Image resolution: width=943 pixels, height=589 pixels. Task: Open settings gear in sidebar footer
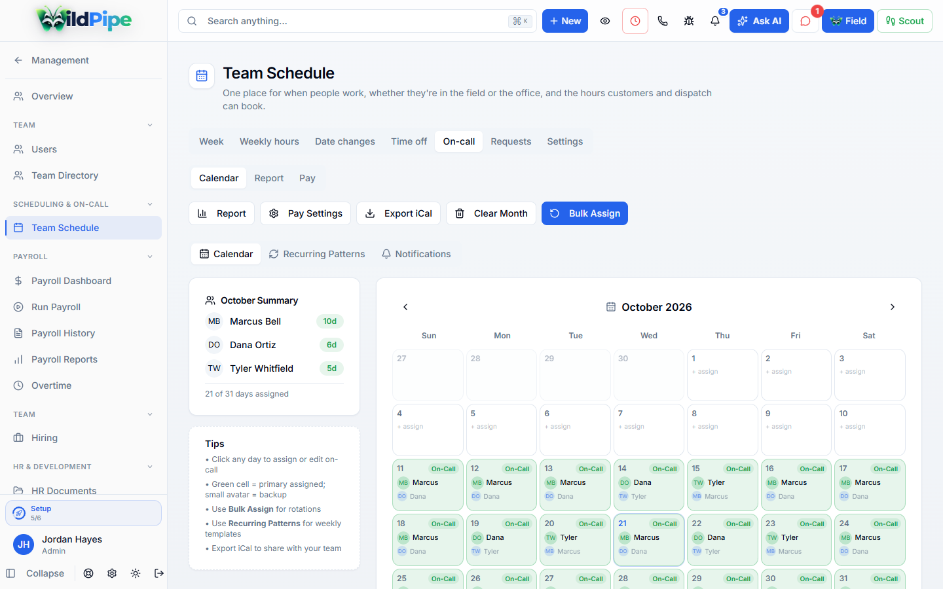point(112,573)
